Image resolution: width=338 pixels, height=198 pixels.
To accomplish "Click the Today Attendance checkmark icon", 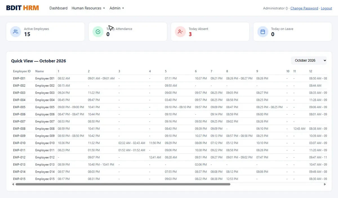I will (98, 32).
